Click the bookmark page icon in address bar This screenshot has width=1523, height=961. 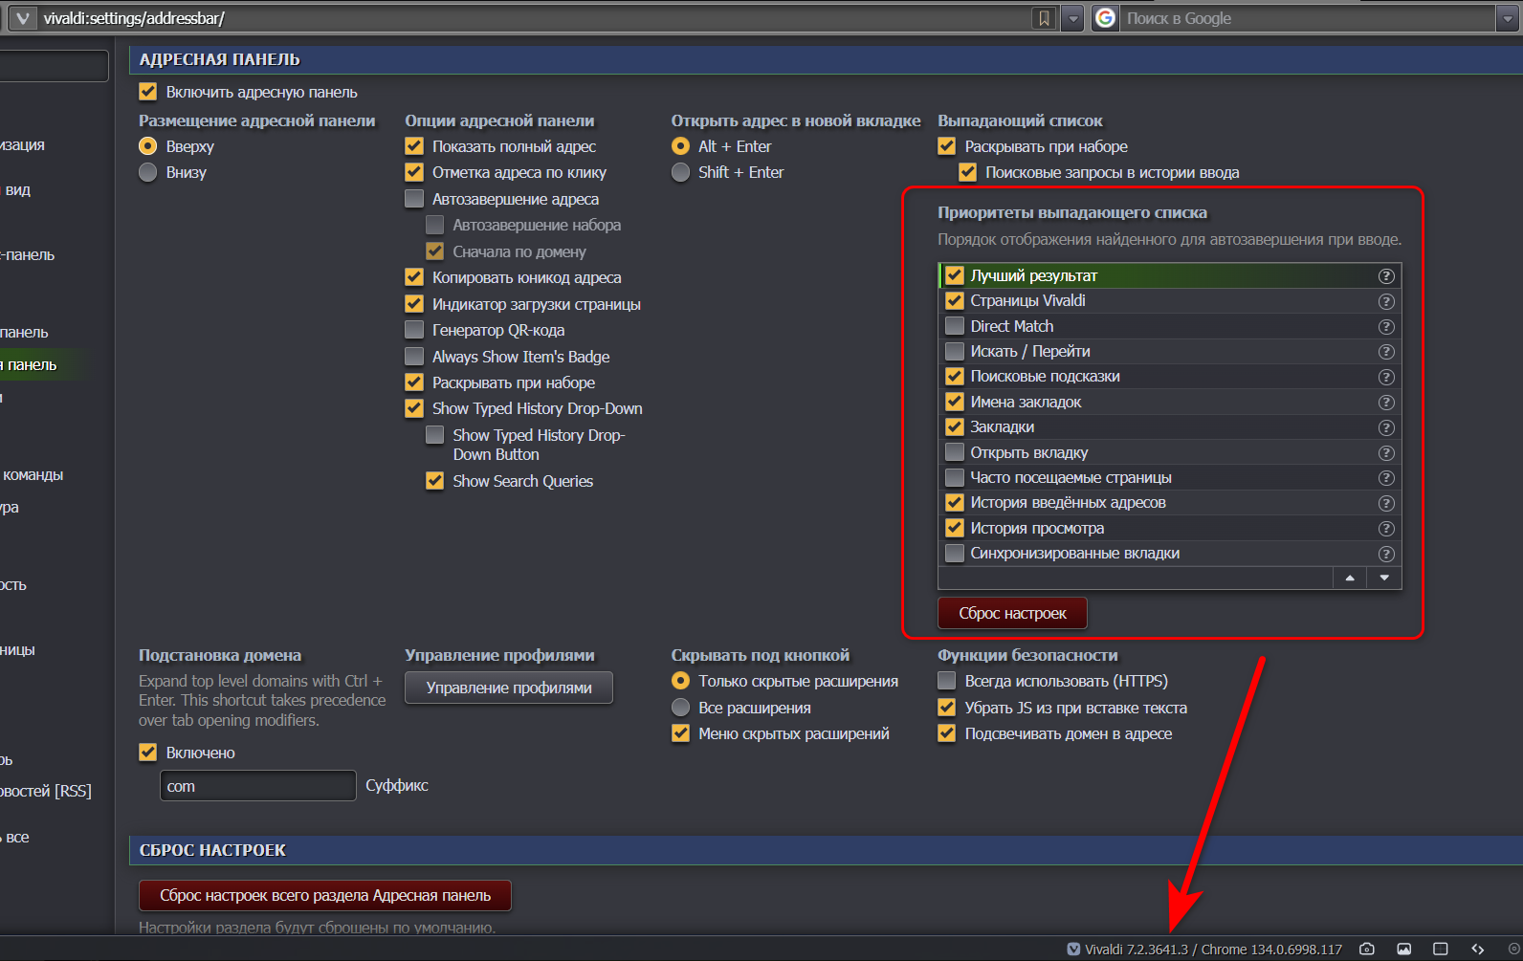coord(1044,18)
